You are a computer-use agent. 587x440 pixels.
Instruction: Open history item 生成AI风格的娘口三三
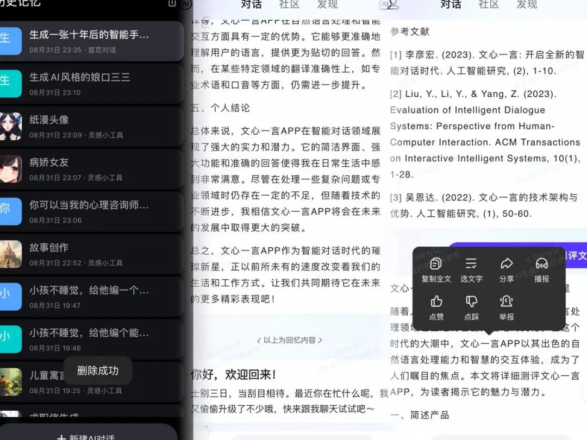tap(92, 84)
